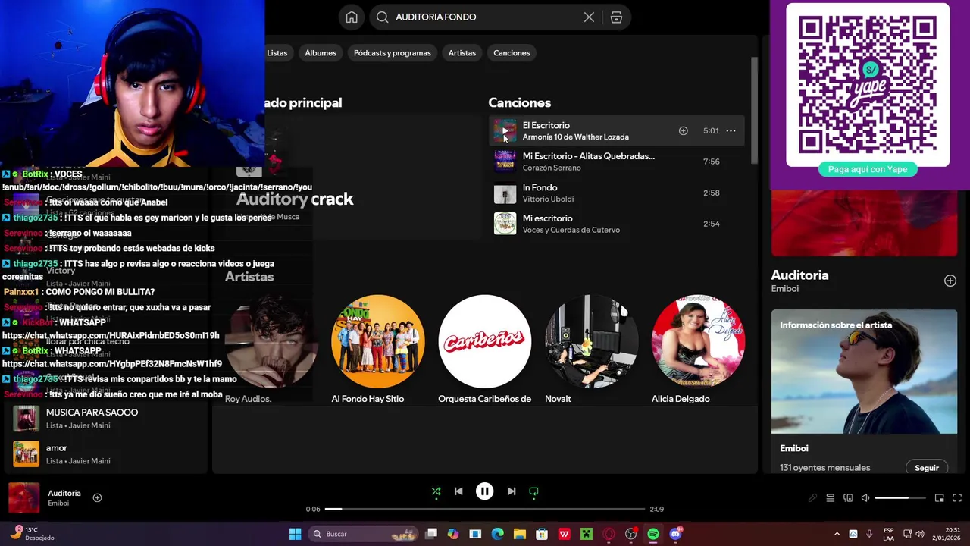Image resolution: width=970 pixels, height=546 pixels.
Task: Skip to next track
Action: click(512, 491)
